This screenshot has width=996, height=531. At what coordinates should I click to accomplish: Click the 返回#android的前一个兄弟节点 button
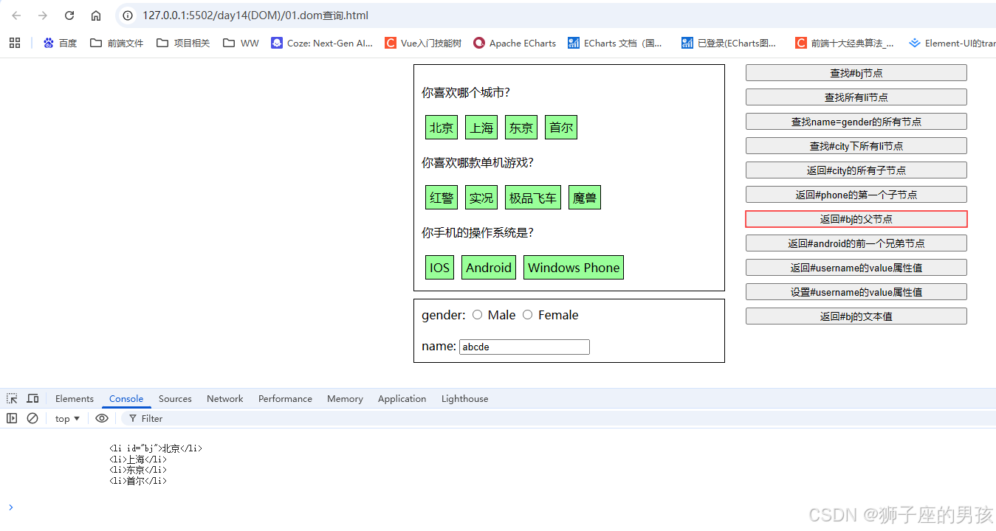point(856,243)
